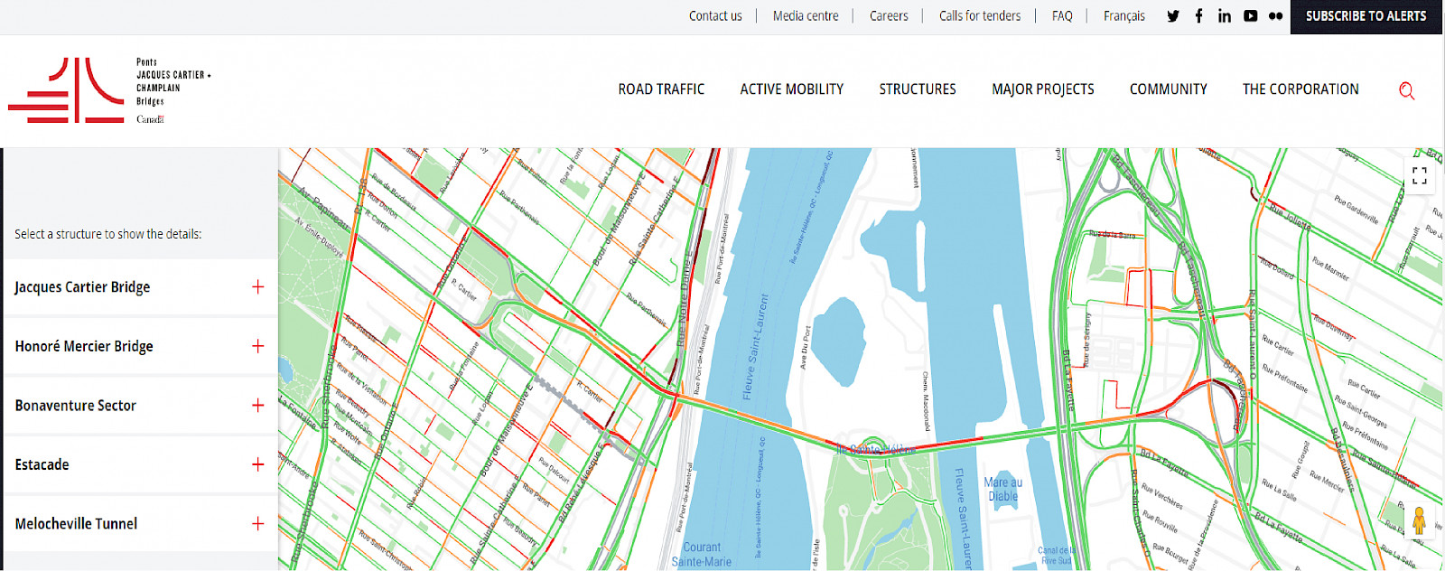This screenshot has height=571, width=1445.
Task: Open the Active Mobility menu
Action: point(792,89)
